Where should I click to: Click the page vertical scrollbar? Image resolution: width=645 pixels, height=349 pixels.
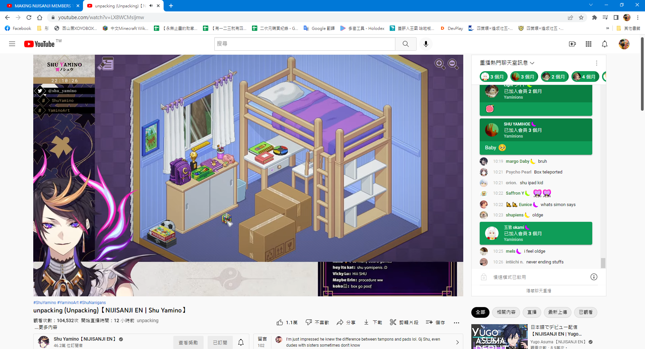point(642,74)
